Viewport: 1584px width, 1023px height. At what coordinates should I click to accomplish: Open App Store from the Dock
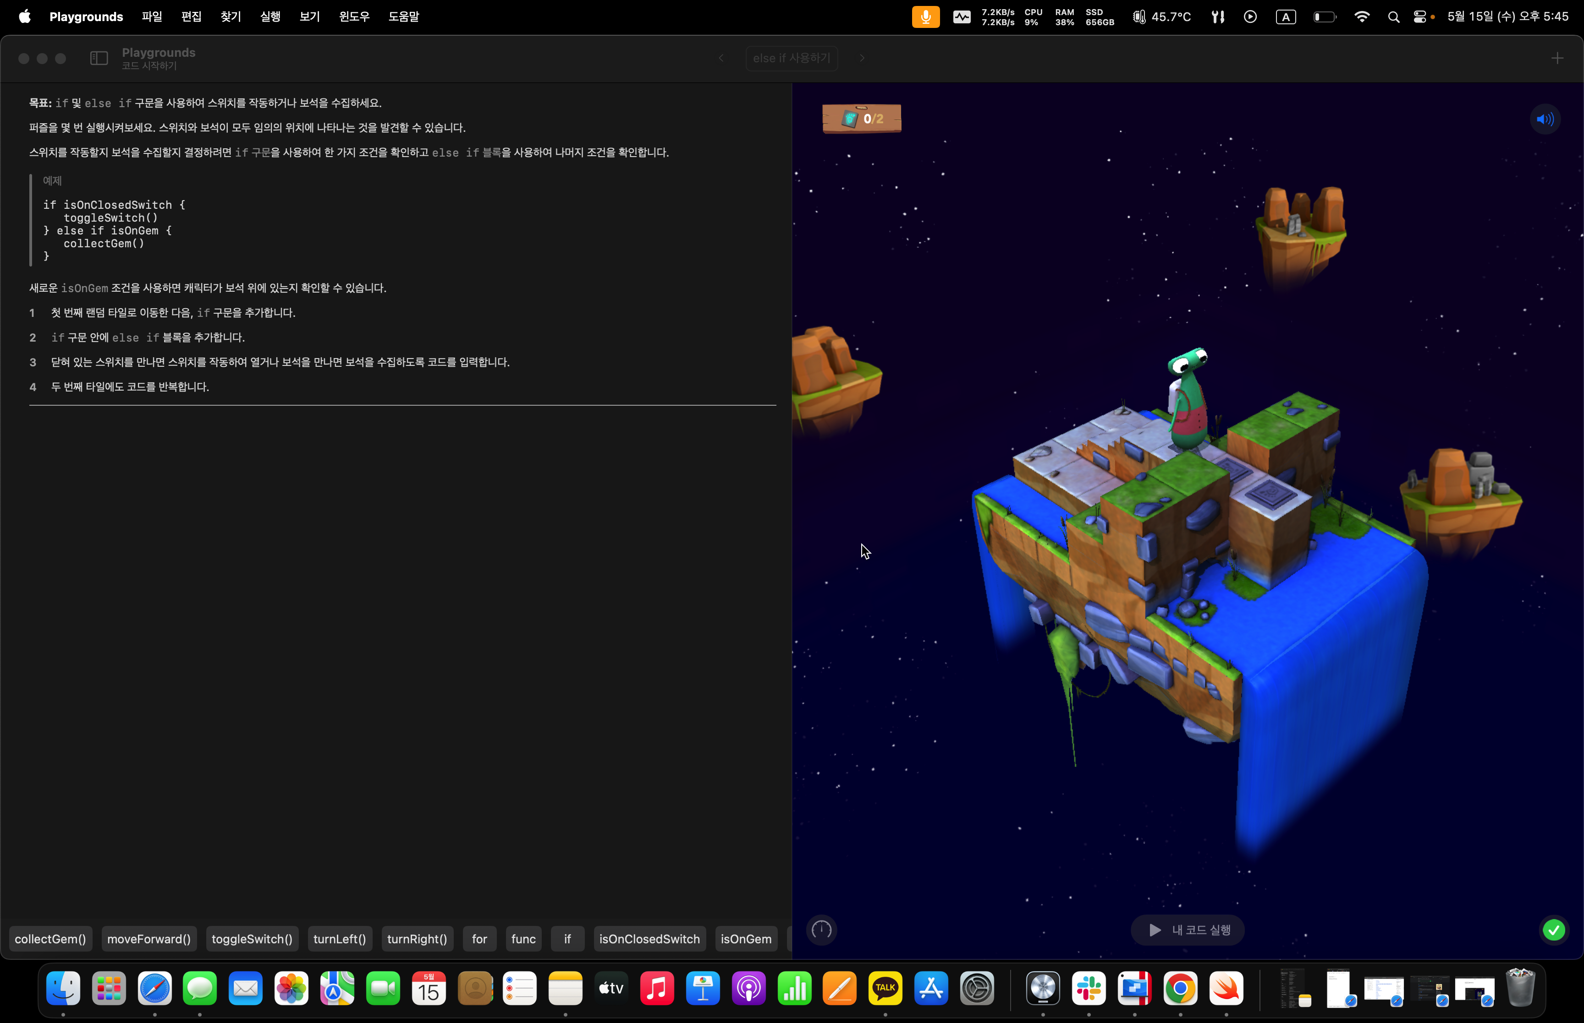point(932,989)
